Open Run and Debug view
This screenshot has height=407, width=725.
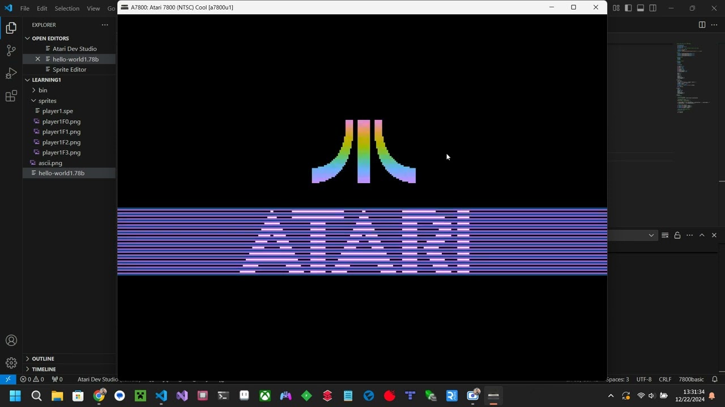pyautogui.click(x=11, y=73)
